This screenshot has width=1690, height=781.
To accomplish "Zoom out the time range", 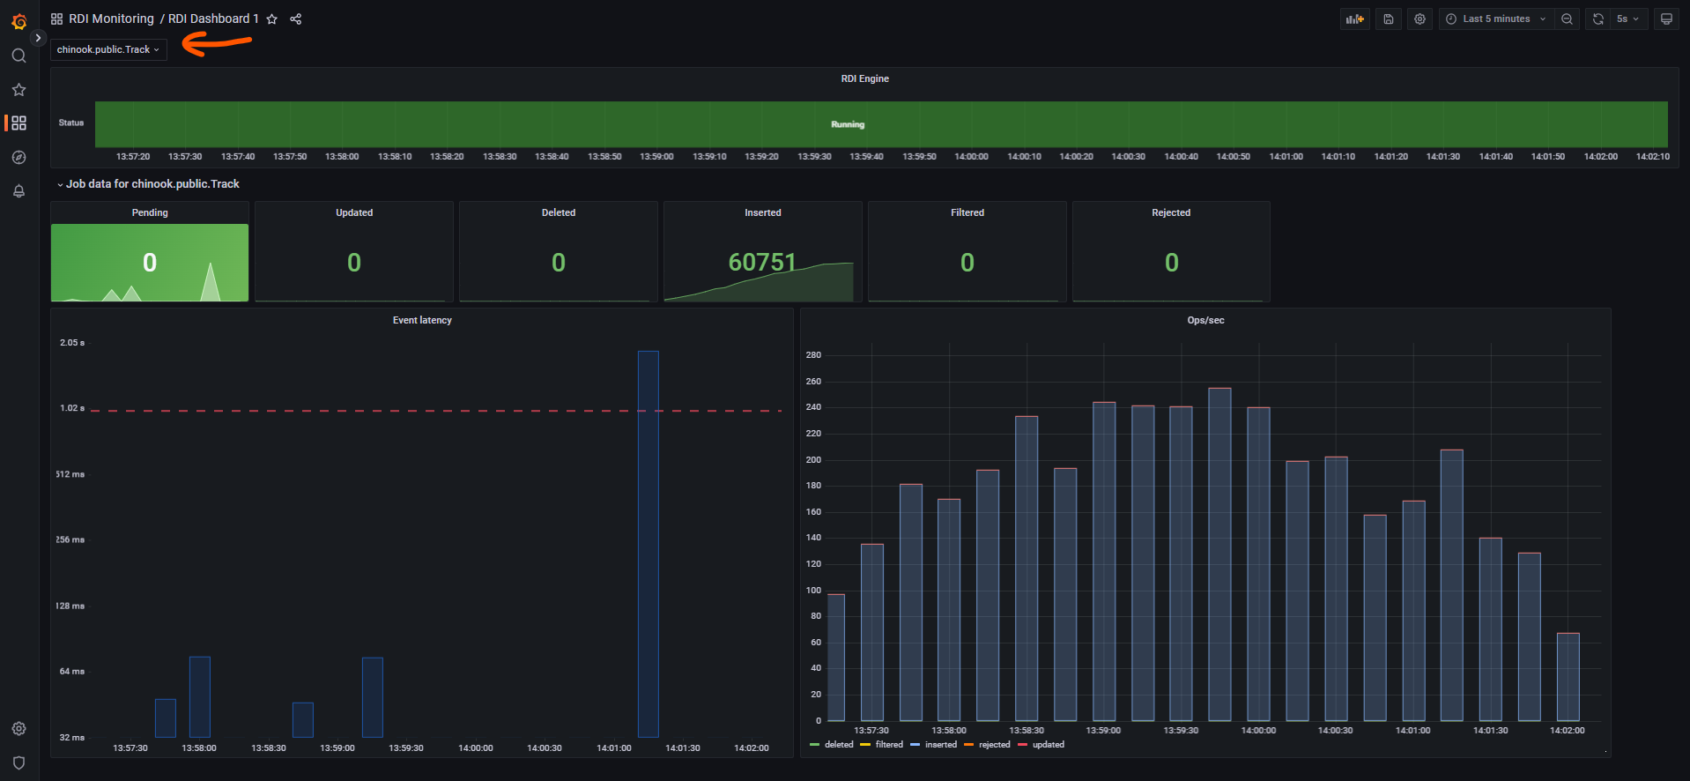I will tap(1567, 19).
